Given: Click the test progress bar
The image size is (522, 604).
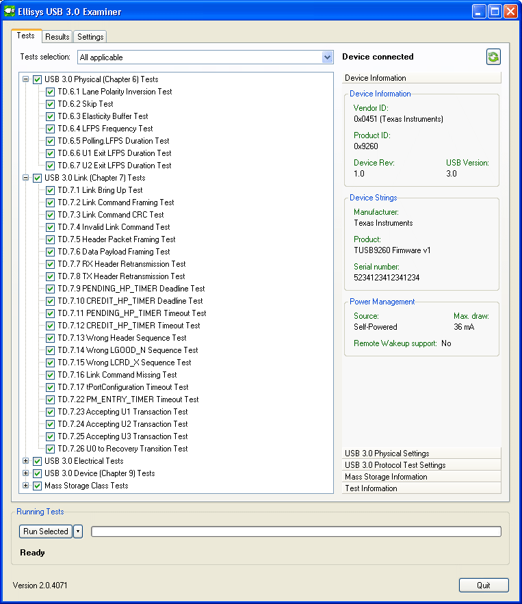Looking at the screenshot, I should click(x=296, y=531).
